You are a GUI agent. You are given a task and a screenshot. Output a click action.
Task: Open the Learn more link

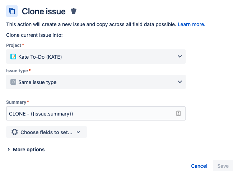[191, 24]
